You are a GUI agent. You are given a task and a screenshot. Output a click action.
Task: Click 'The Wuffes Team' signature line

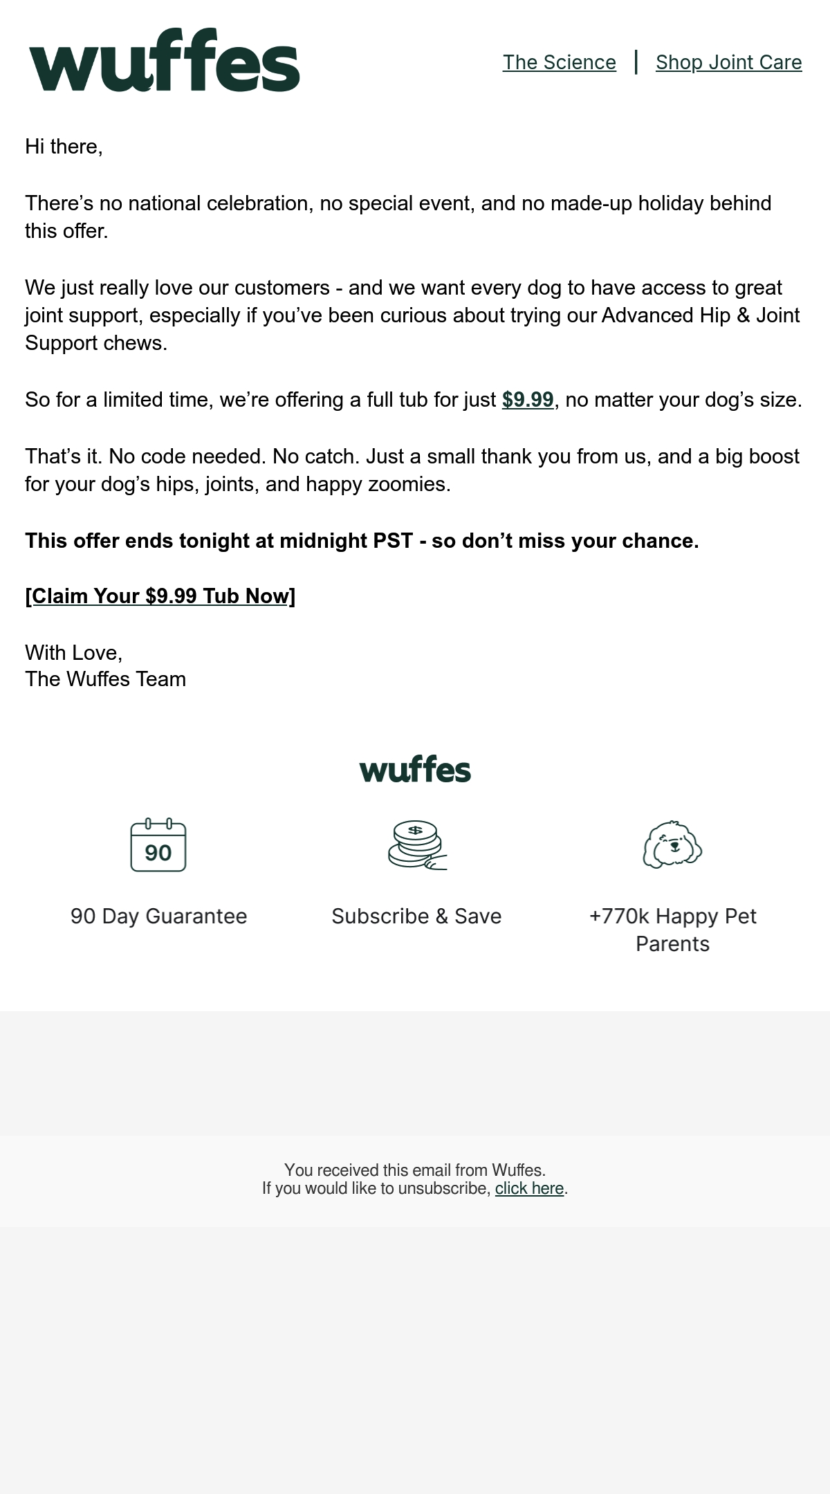105,679
